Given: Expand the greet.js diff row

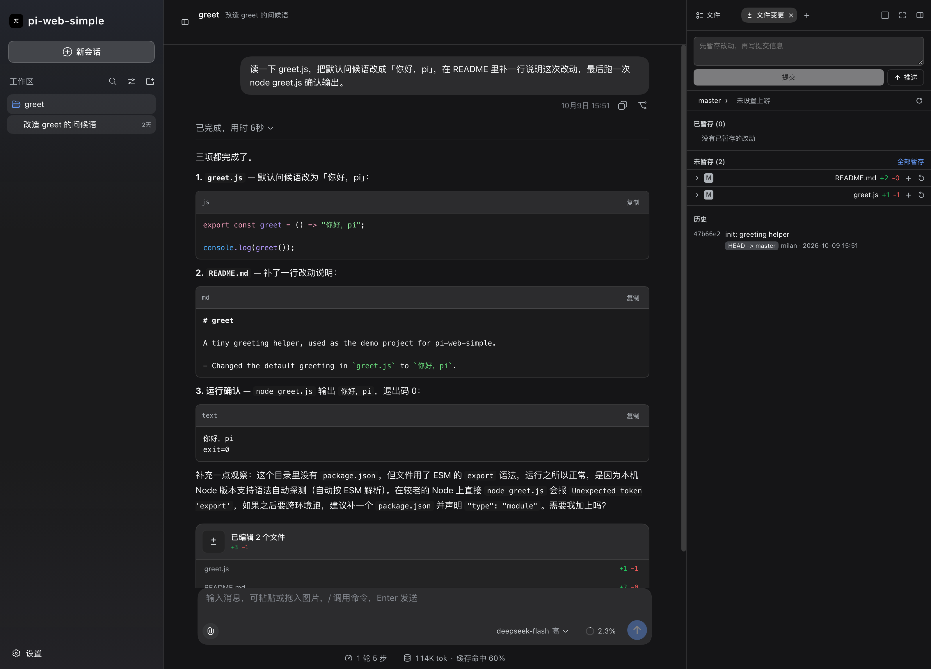Looking at the screenshot, I should [697, 195].
